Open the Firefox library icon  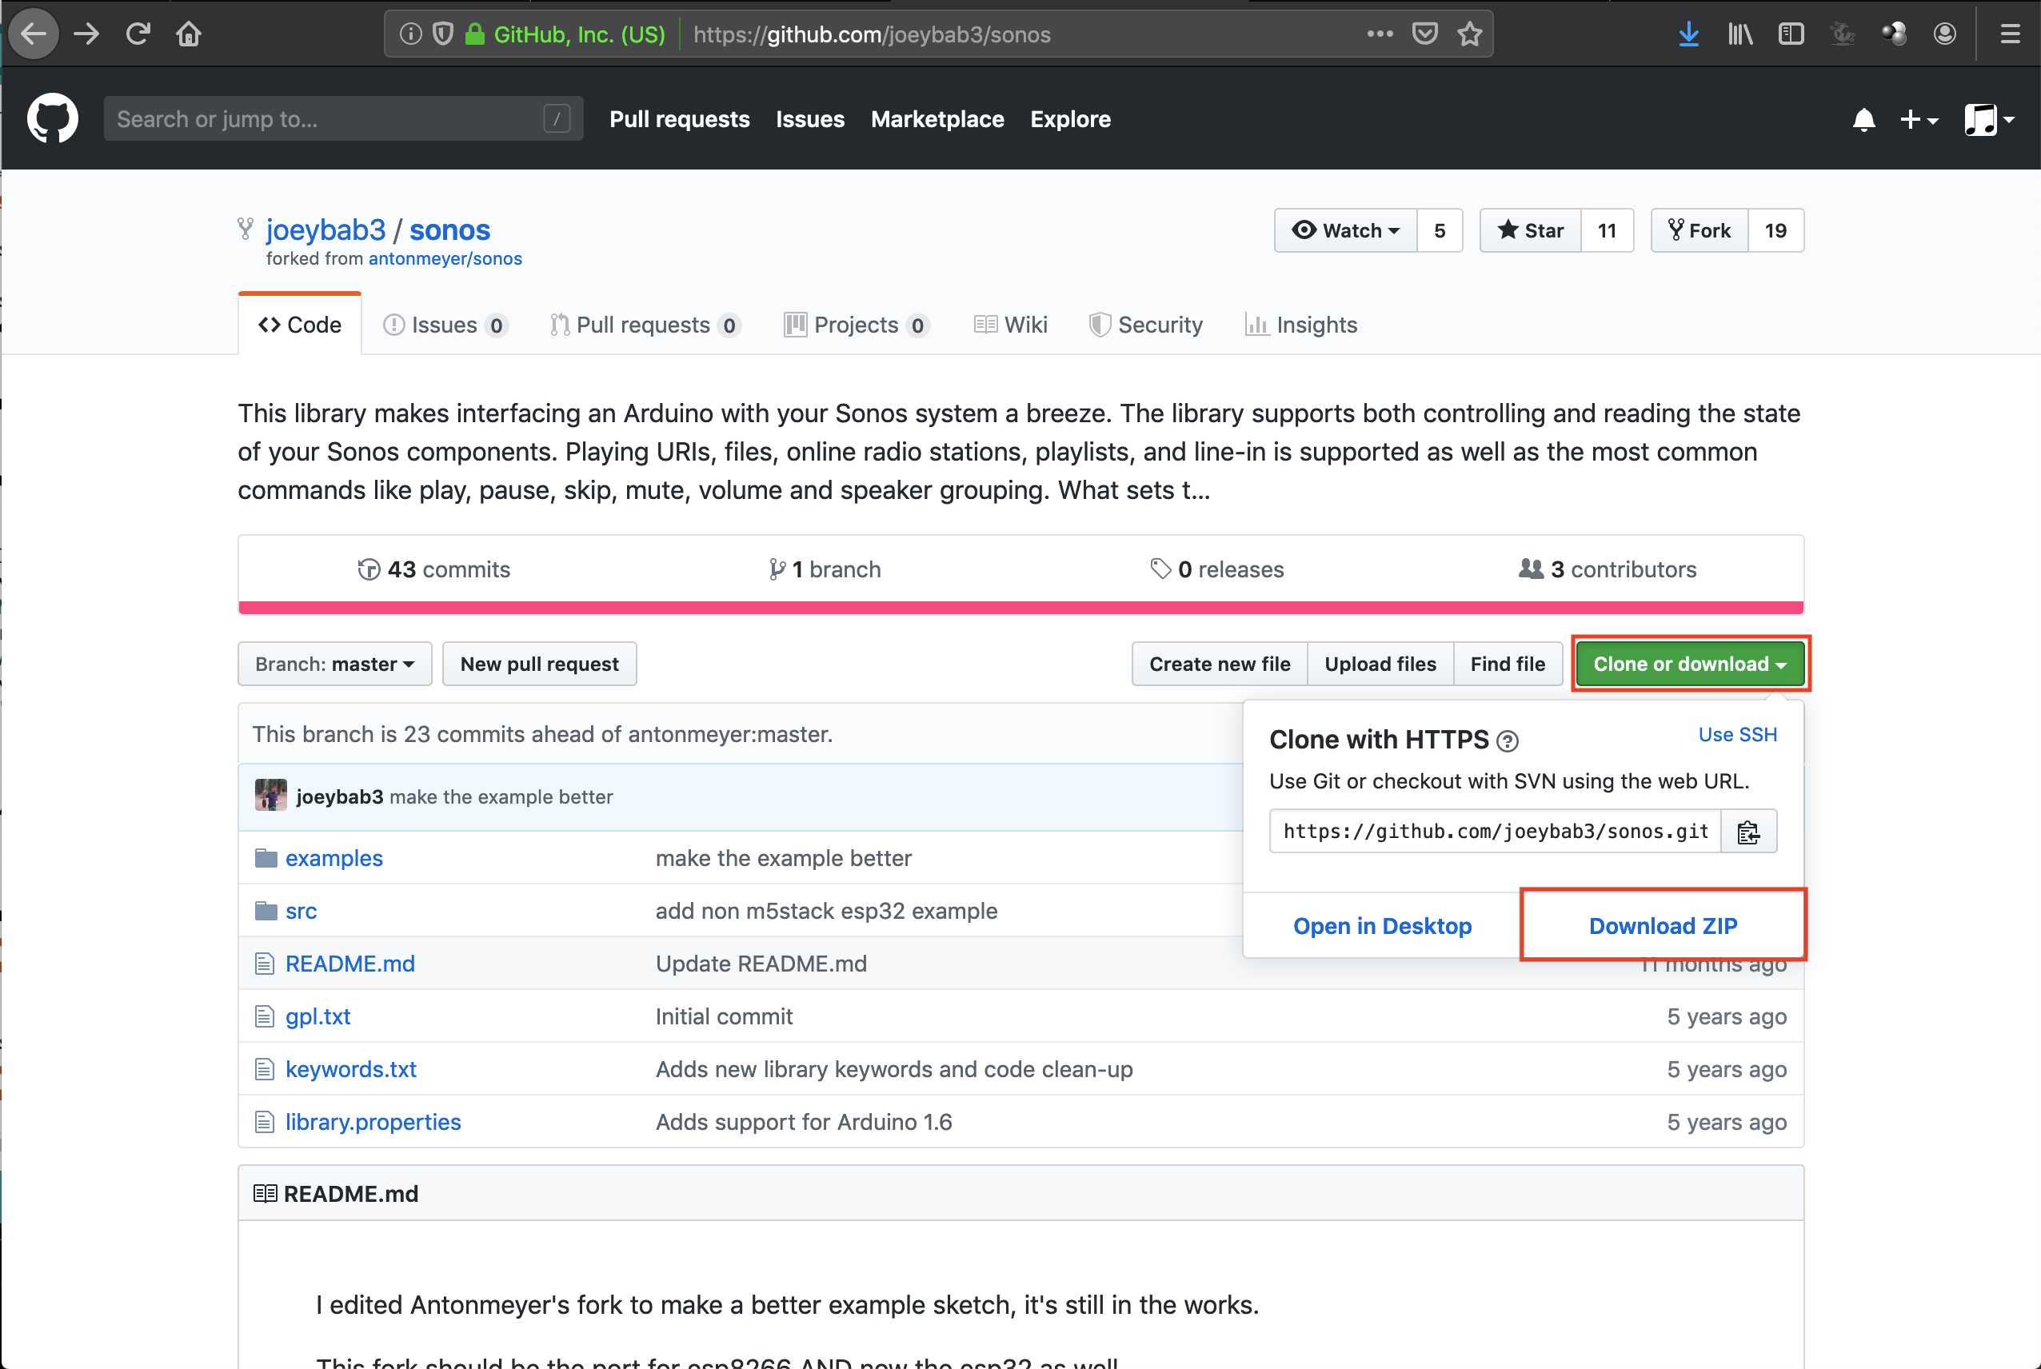point(1739,34)
